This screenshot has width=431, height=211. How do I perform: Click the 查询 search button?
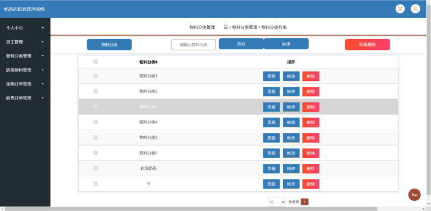point(241,44)
